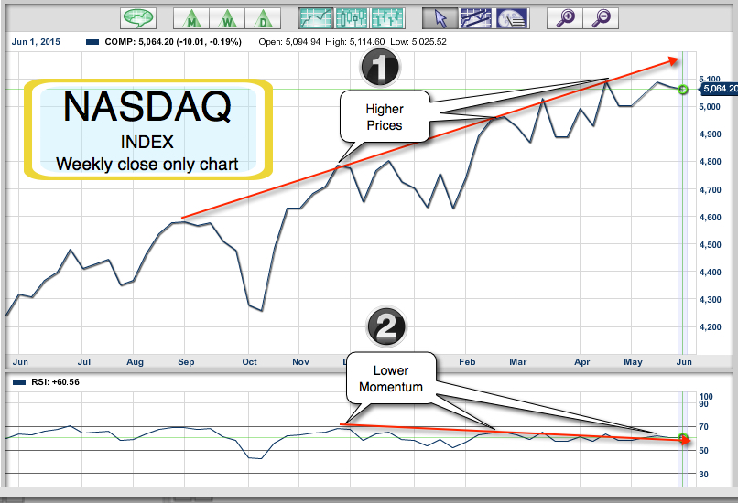The image size is (738, 503).
Task: Zoom in with the plus magnifier
Action: [565, 18]
